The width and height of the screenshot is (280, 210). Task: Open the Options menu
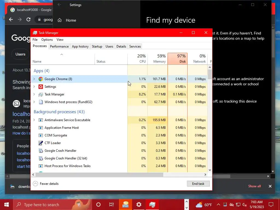pyautogui.click(x=47, y=40)
